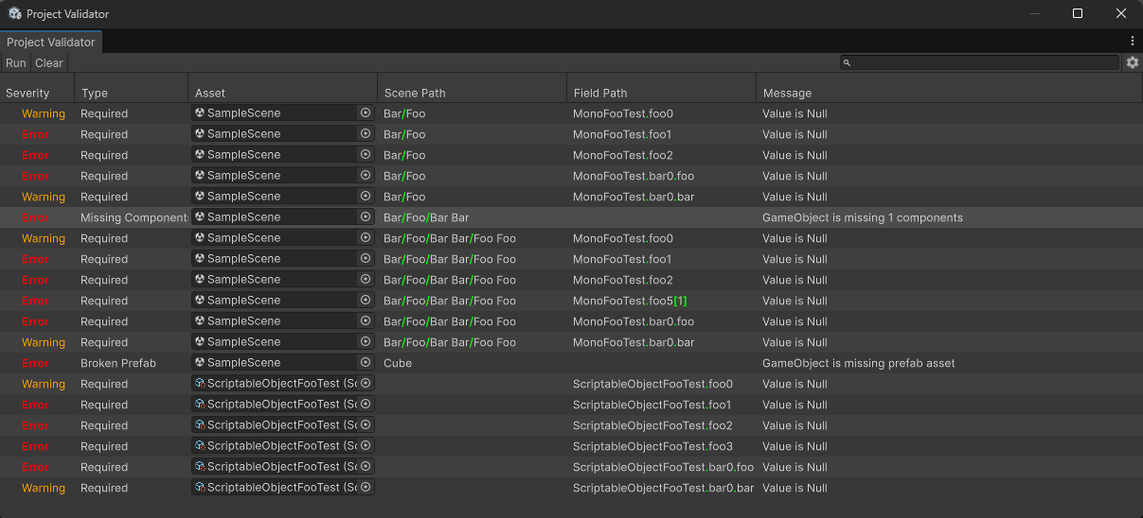The image size is (1143, 518).
Task: Open object picker in the ScriptableObjectFooTest.foo1 row
Action: point(366,404)
